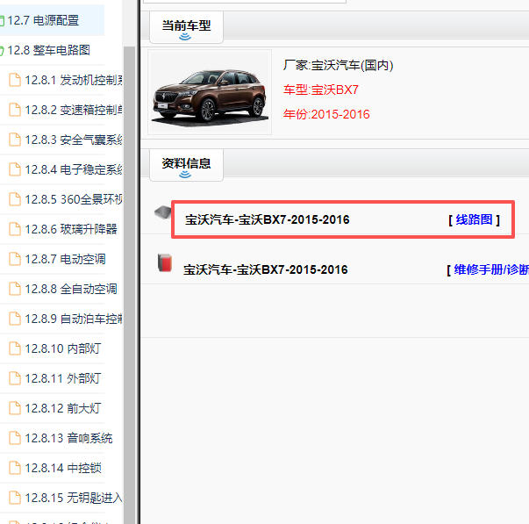The height and width of the screenshot is (524, 529).
Task: Open 12.8.8 全自动空调 document
Action: tap(71, 289)
